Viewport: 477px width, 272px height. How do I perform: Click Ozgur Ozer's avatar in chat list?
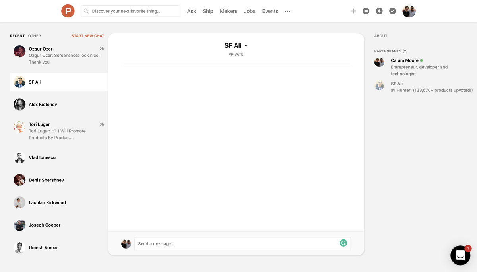19,51
